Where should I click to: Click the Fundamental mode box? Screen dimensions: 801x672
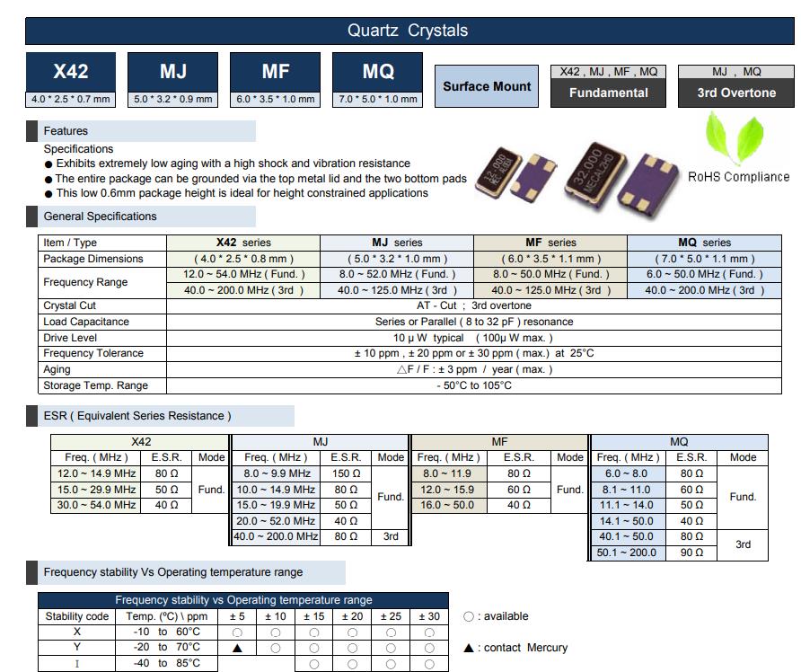click(x=608, y=86)
